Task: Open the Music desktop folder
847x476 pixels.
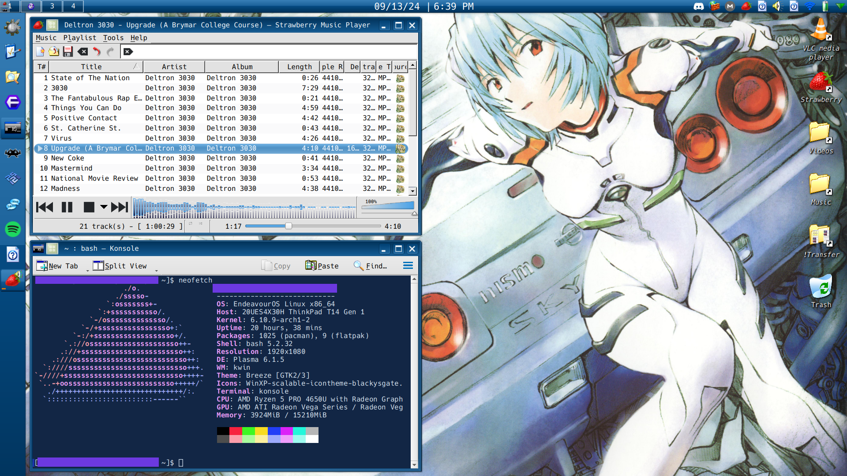Action: tap(821, 190)
